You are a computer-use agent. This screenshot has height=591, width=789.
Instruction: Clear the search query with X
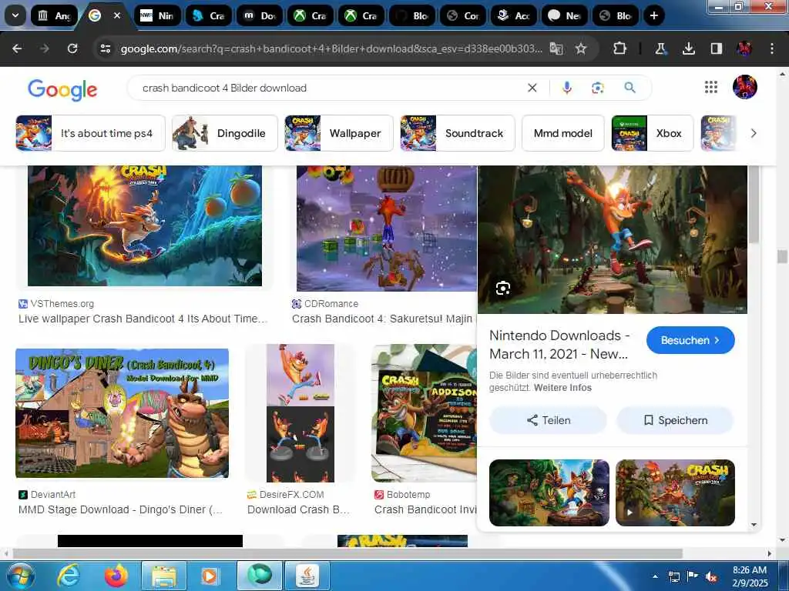point(532,88)
